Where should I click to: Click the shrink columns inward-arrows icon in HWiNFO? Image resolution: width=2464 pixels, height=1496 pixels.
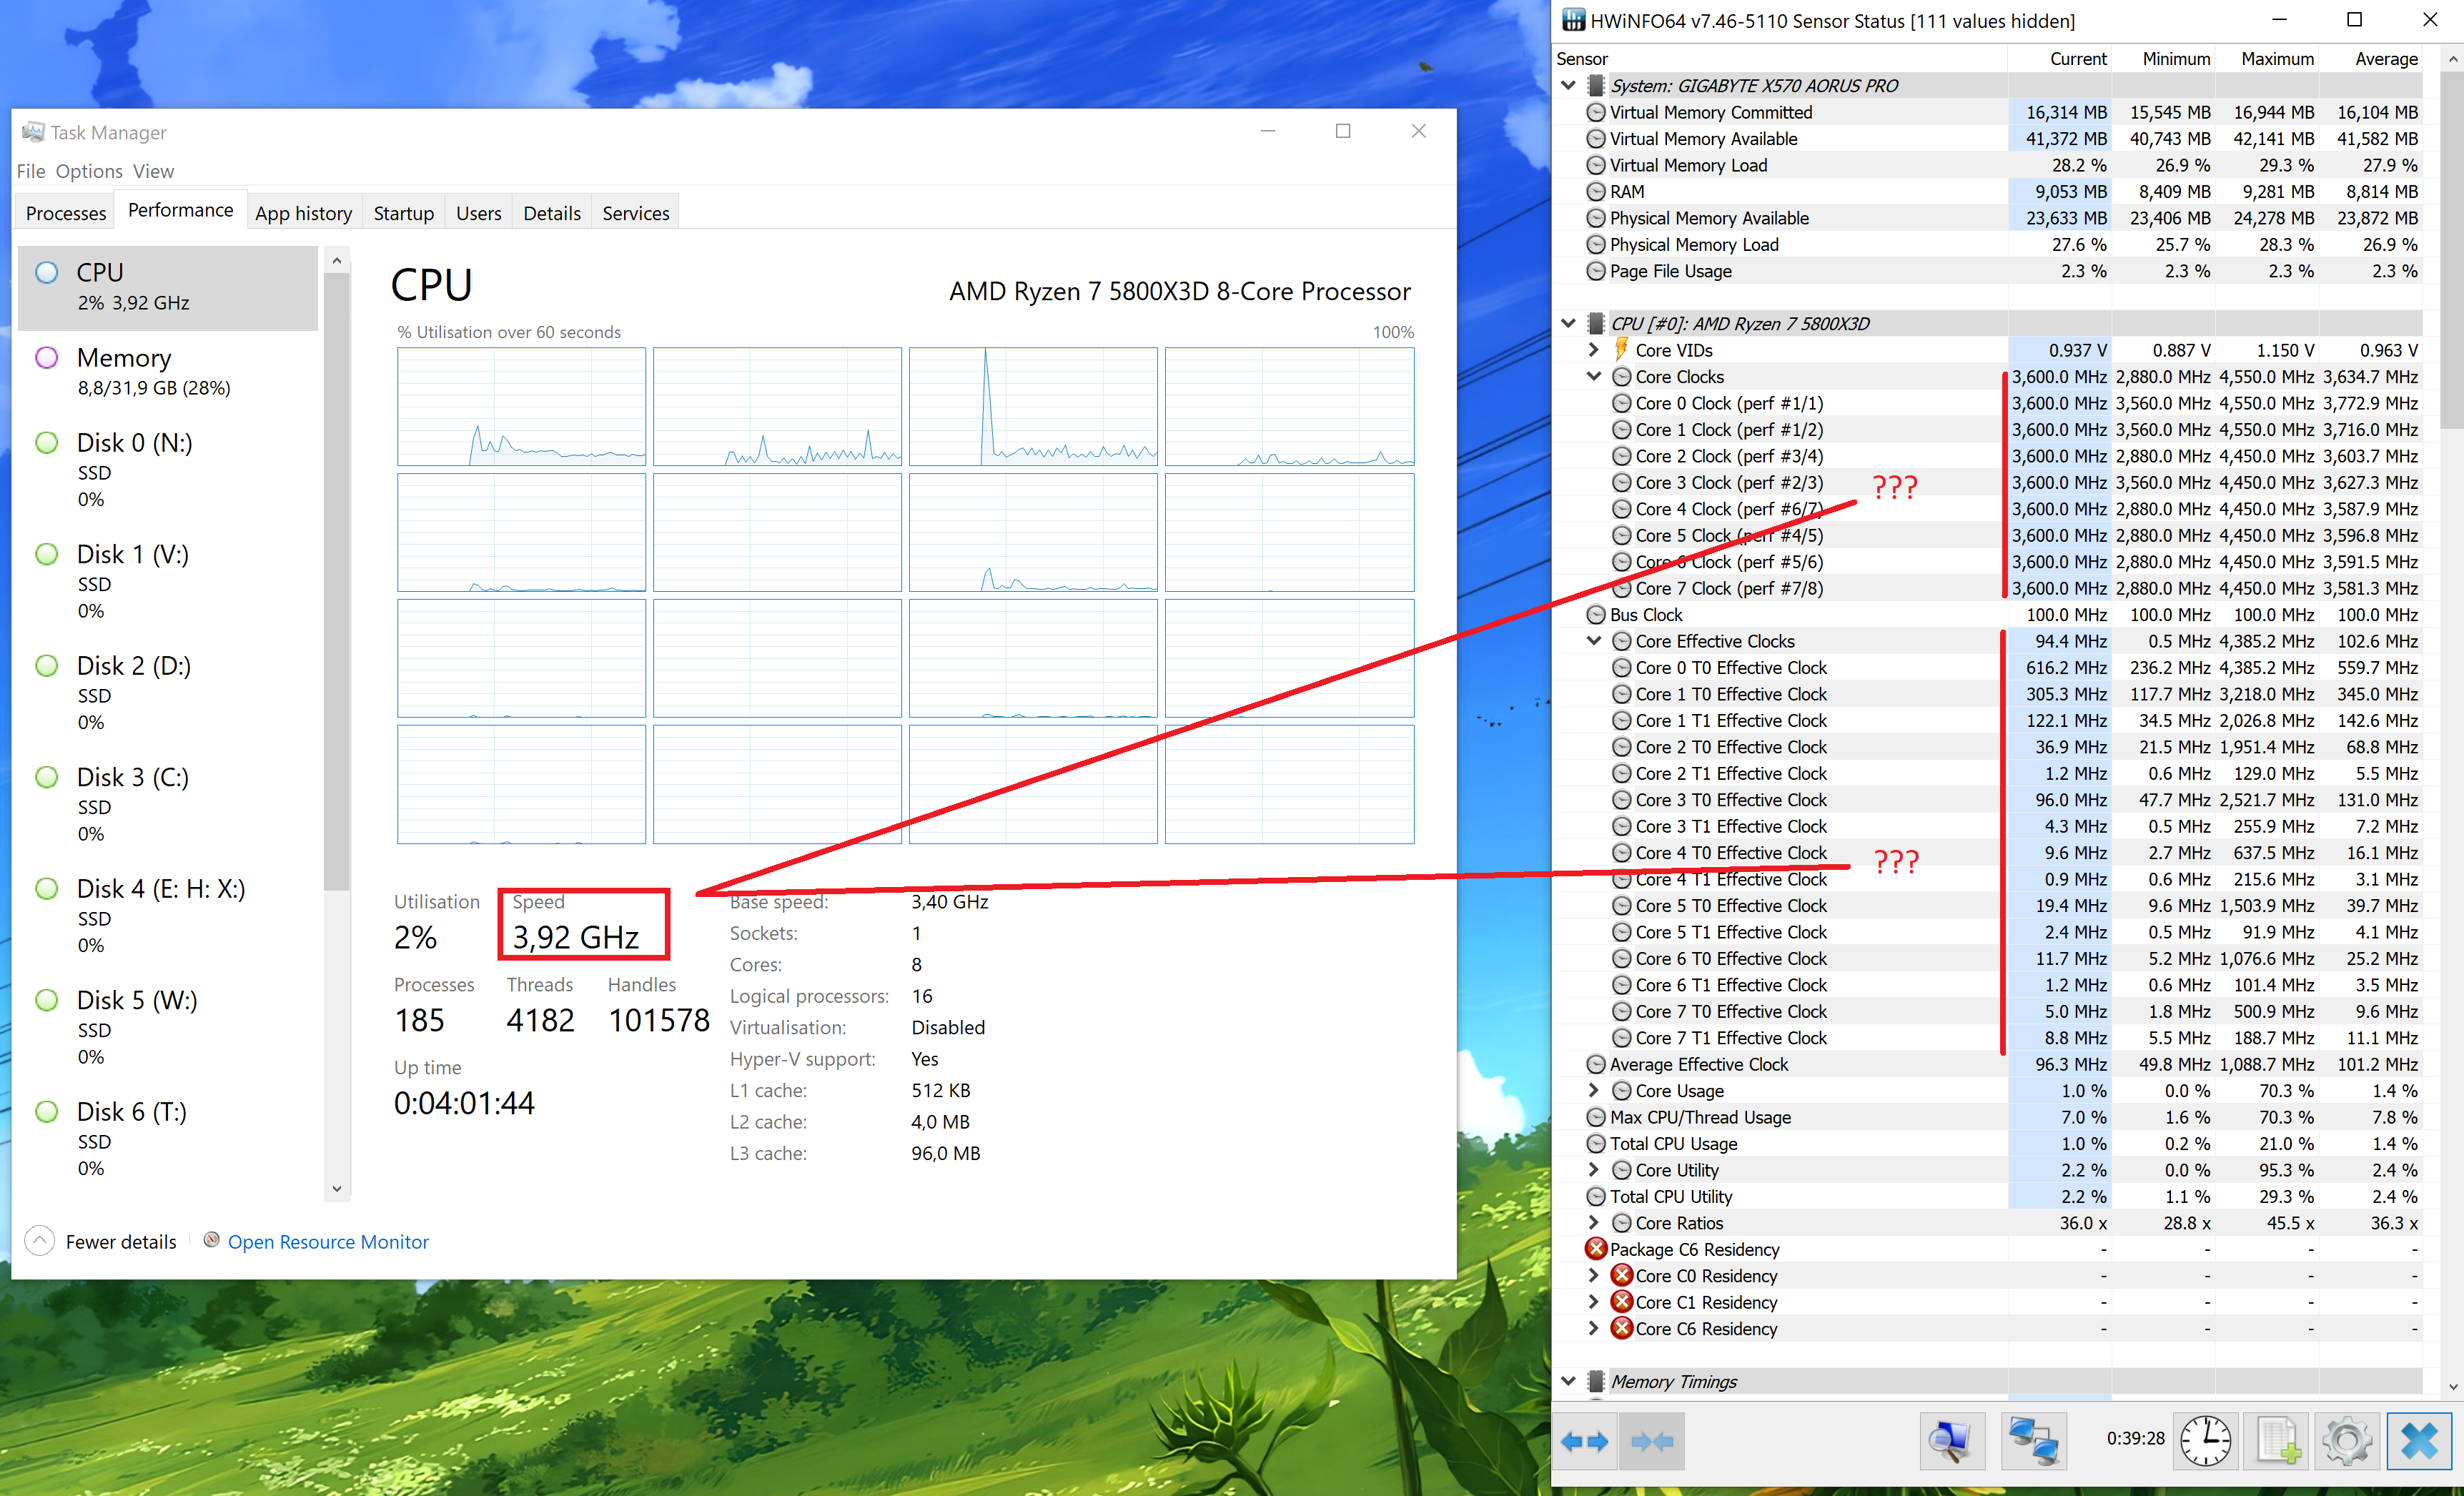click(1651, 1441)
